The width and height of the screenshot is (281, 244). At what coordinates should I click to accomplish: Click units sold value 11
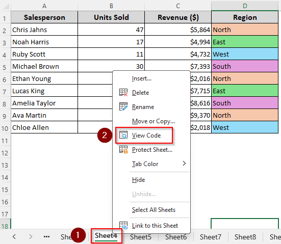click(111, 54)
